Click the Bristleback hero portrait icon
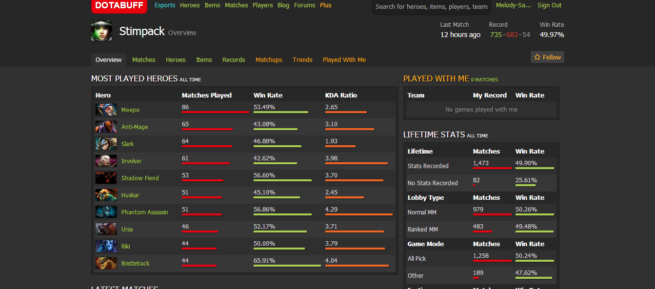Image resolution: width=655 pixels, height=289 pixels. (x=106, y=263)
